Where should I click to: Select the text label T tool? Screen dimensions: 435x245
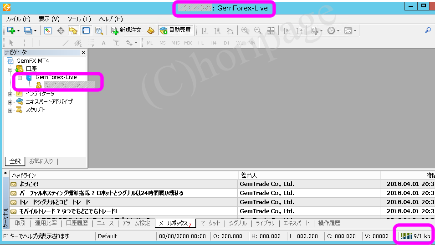[116, 43]
